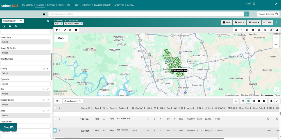The width and height of the screenshot is (281, 139).
Task: Expand the results grid to full size
Action: point(277,101)
